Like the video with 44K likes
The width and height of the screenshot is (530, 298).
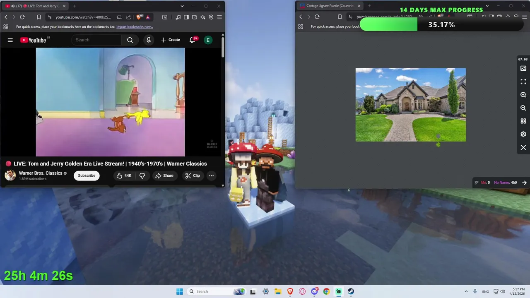[x=124, y=175]
